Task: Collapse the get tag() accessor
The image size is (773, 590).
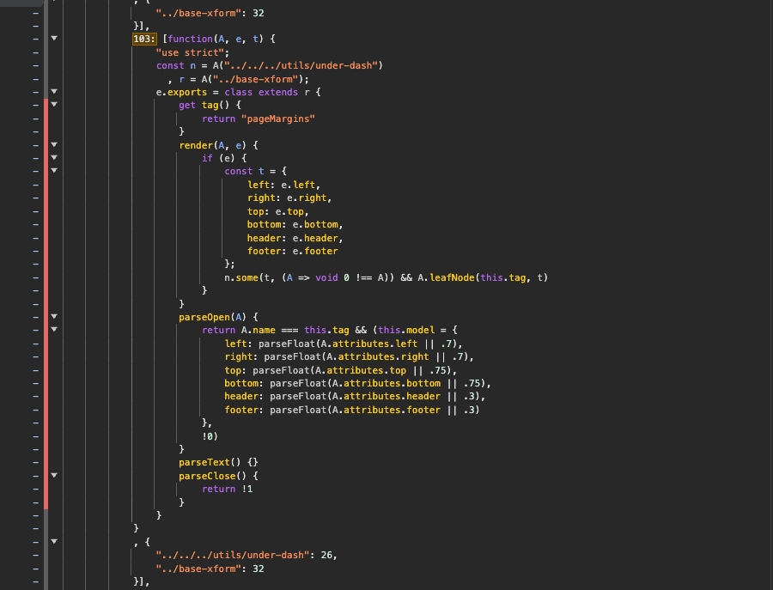Action: click(x=53, y=105)
